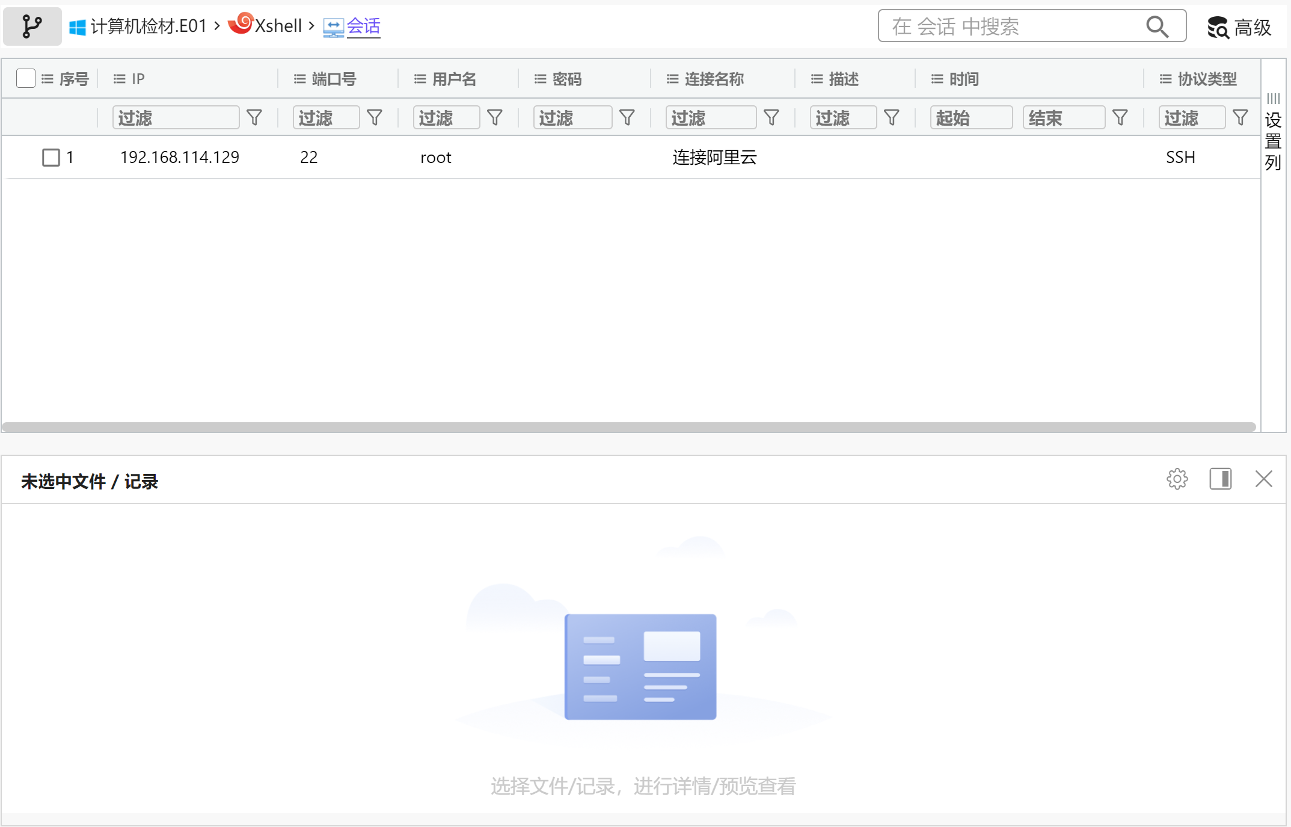This screenshot has height=827, width=1291.
Task: Click the 时间 column filter funnel
Action: [x=1120, y=117]
